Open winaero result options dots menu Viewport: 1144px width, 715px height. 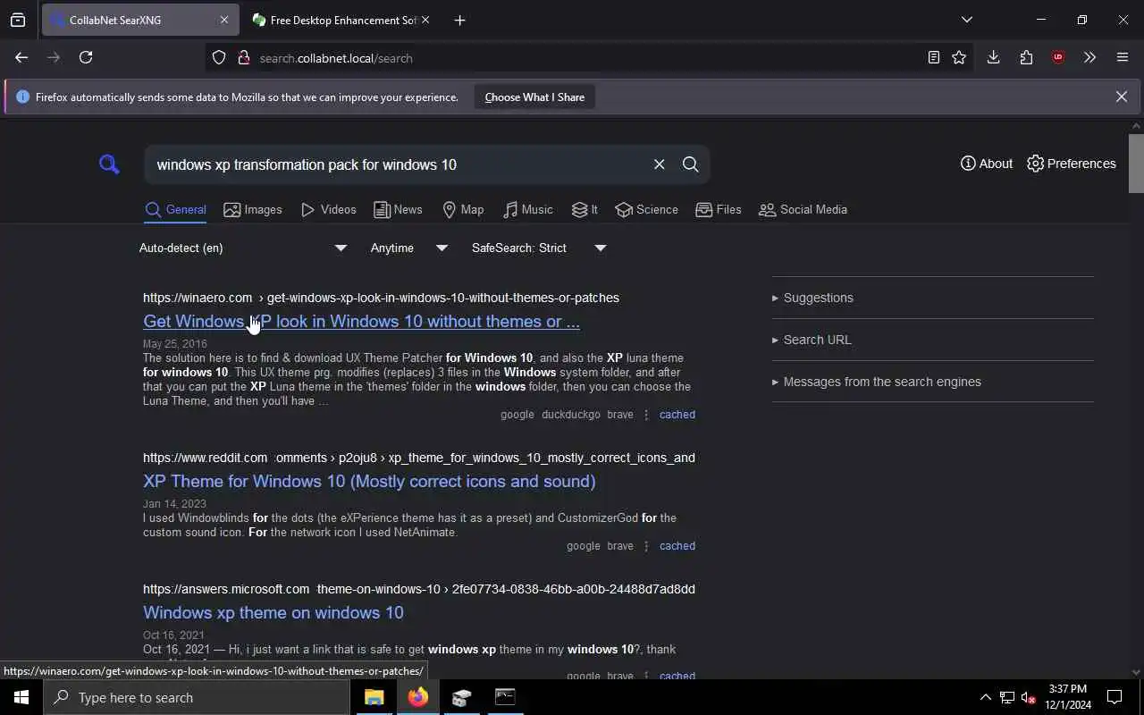646,415
